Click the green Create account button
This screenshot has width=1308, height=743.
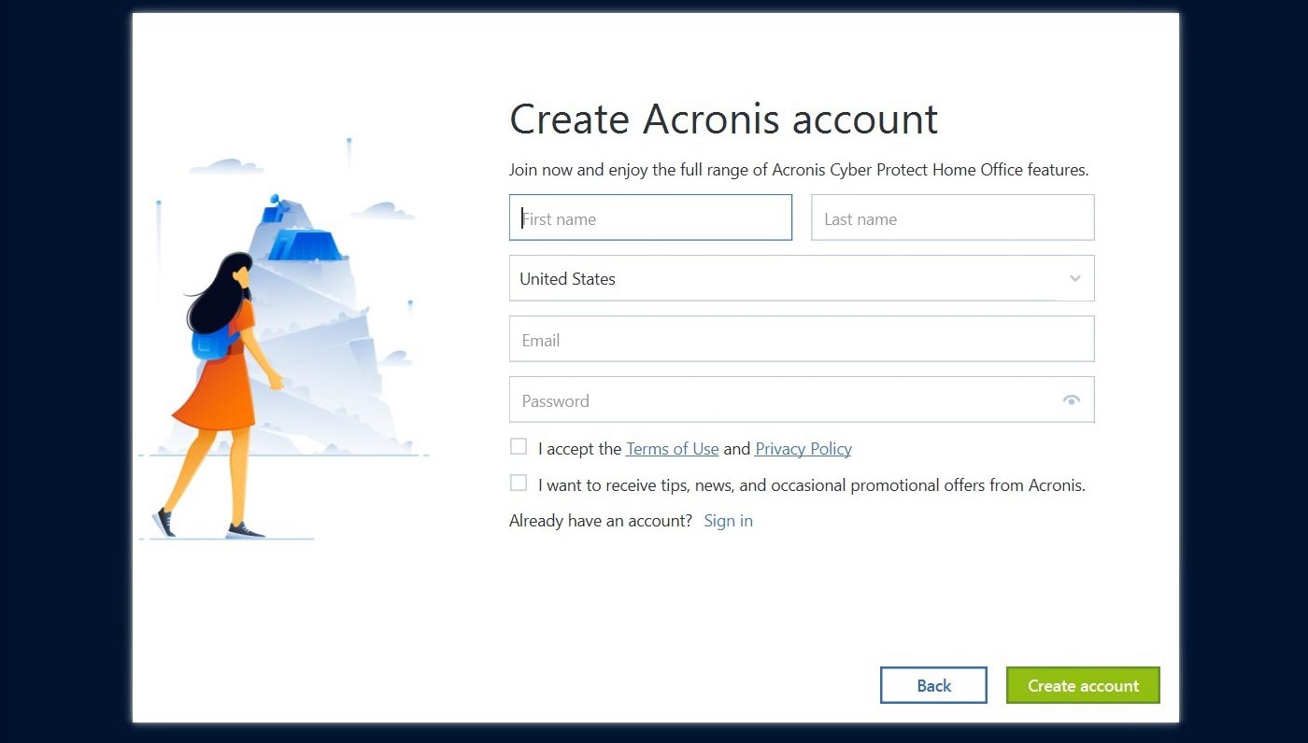1082,685
